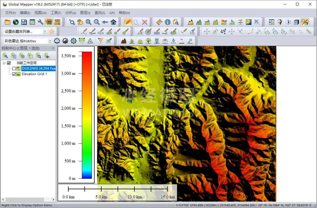317x208 pixels.
Task: Select the feature info tool
Action: point(167,22)
